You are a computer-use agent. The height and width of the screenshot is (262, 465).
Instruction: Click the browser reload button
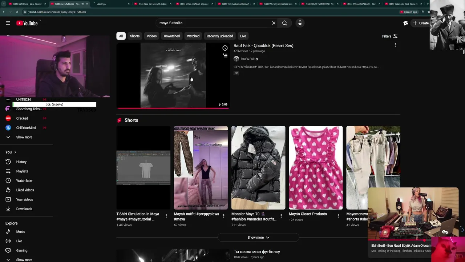click(17, 12)
